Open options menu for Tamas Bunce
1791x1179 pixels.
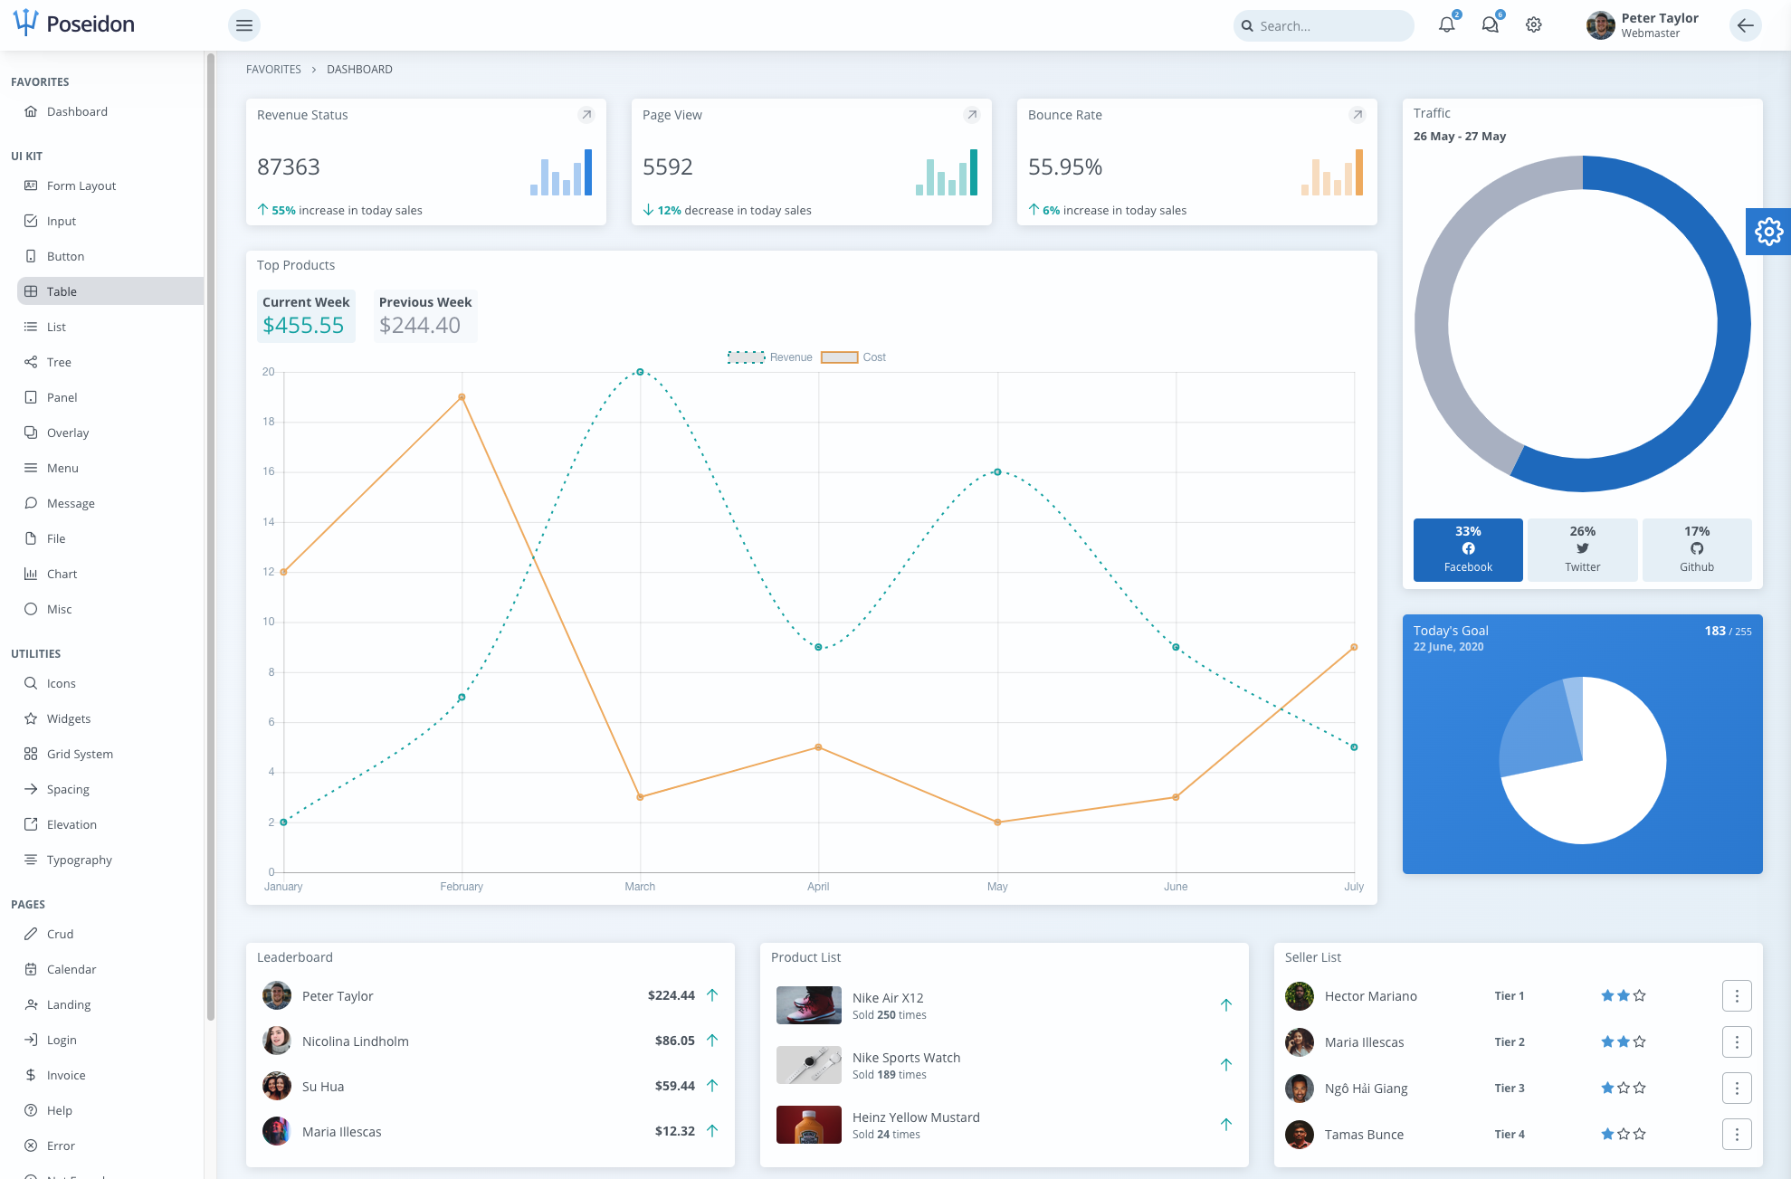click(x=1736, y=1135)
